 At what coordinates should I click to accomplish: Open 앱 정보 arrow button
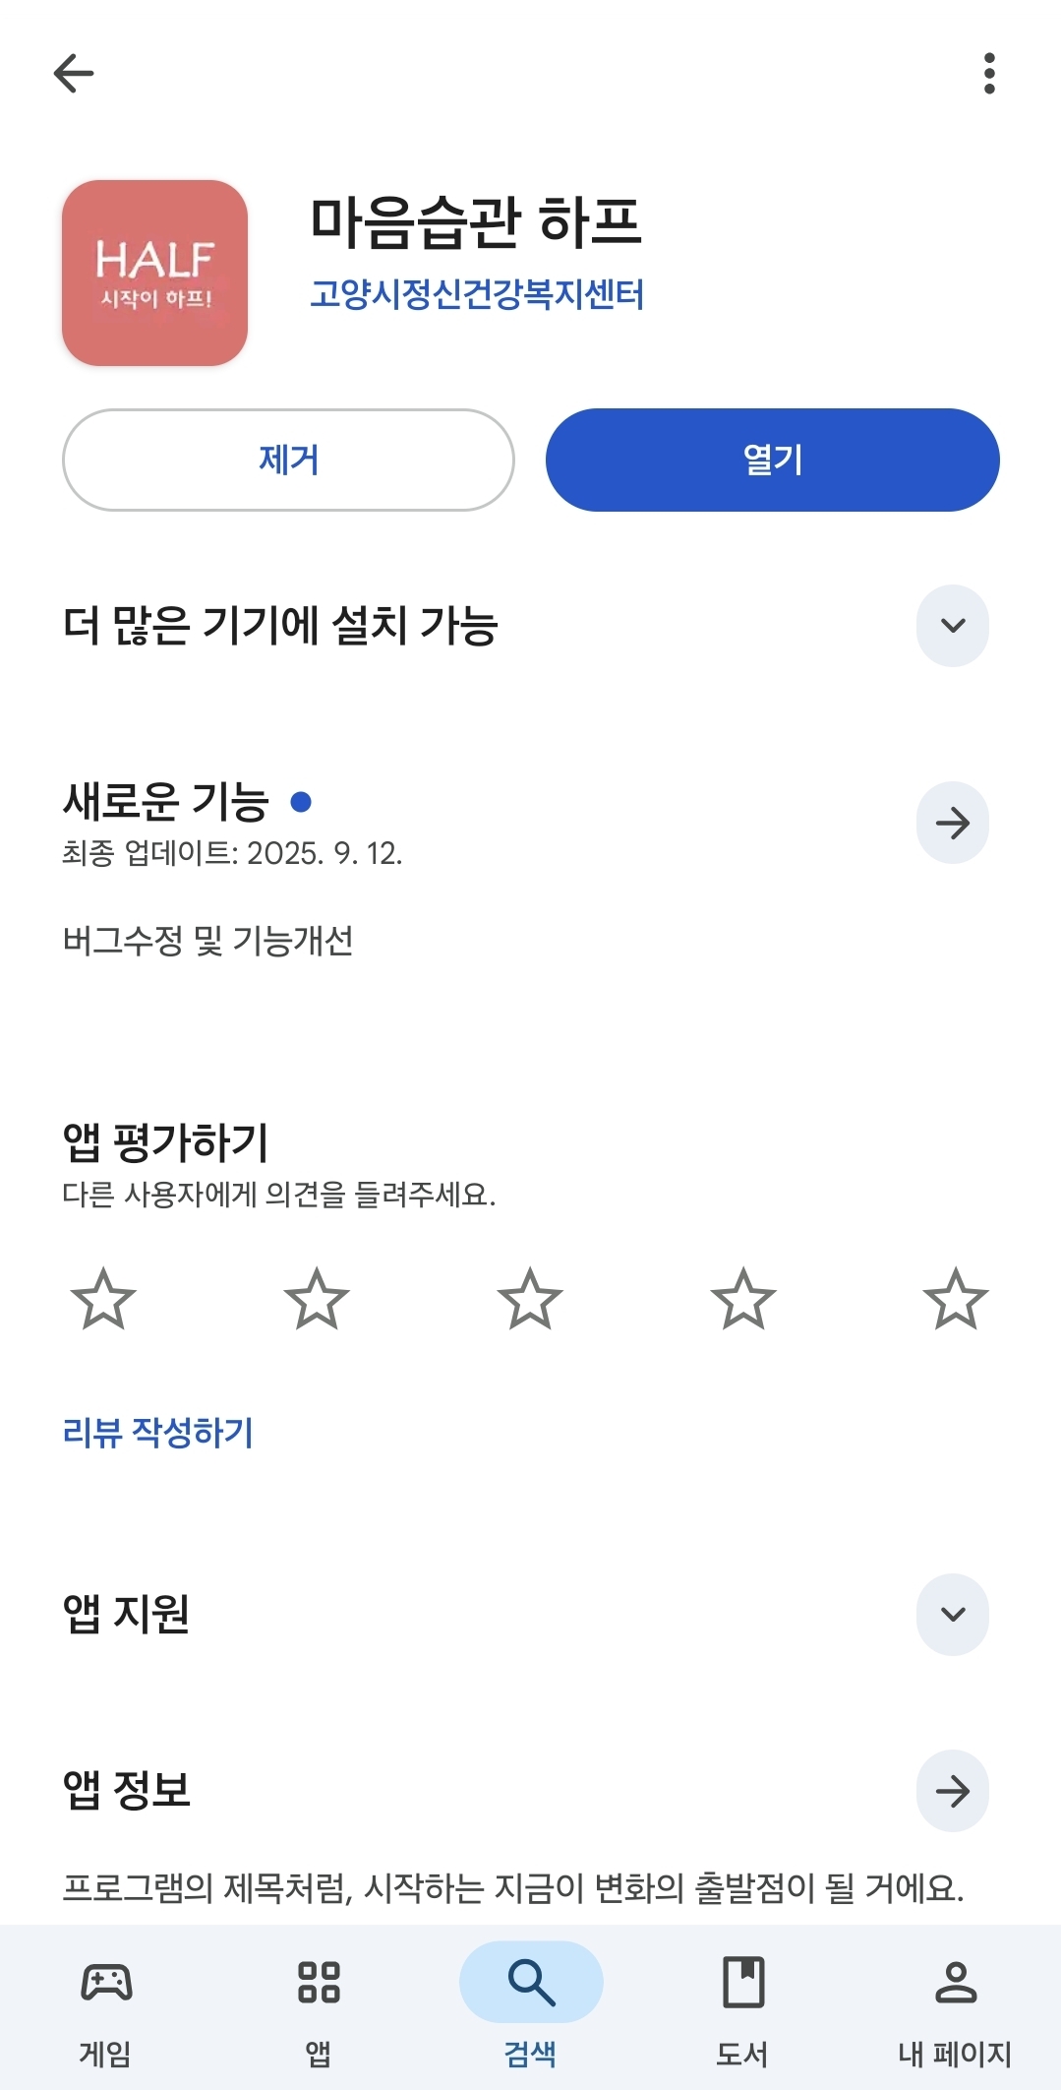952,1791
